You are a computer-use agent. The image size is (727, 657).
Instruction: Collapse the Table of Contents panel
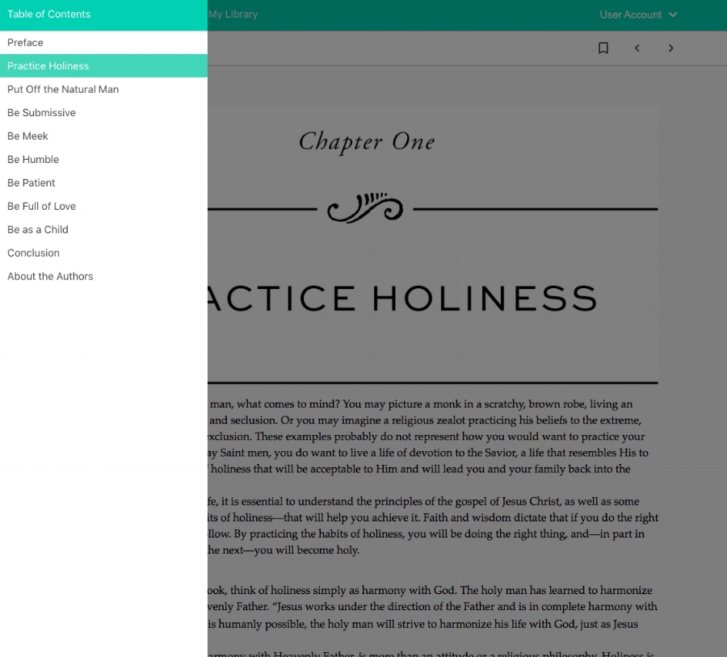pyautogui.click(x=48, y=14)
